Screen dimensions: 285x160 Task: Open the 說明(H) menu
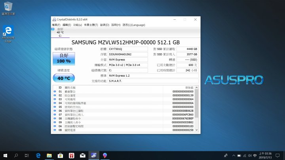tap(116, 25)
